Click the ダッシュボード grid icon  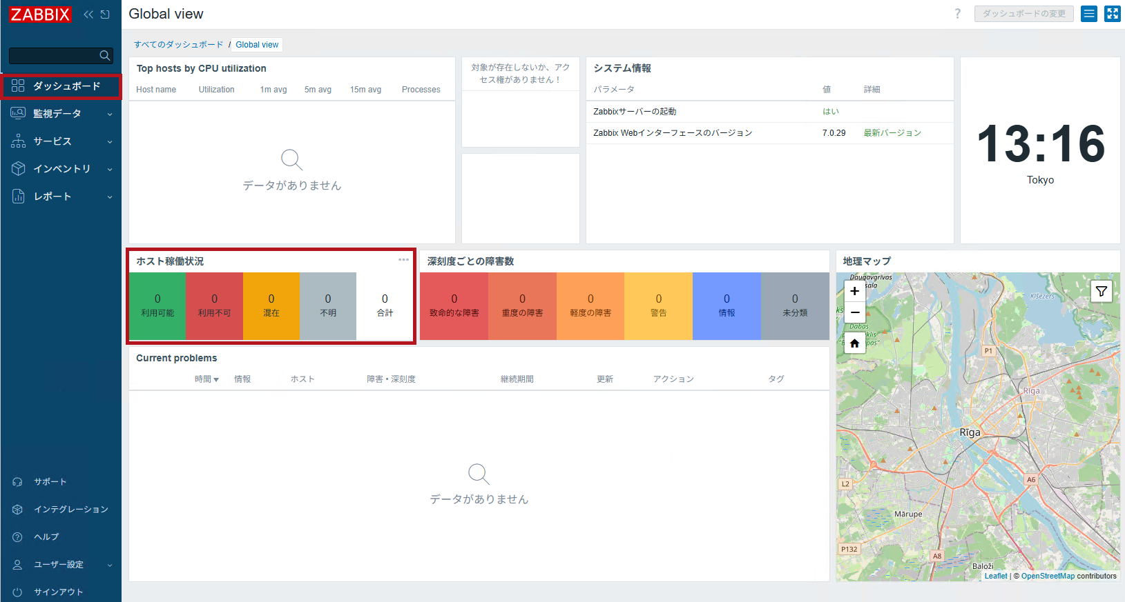pyautogui.click(x=18, y=86)
